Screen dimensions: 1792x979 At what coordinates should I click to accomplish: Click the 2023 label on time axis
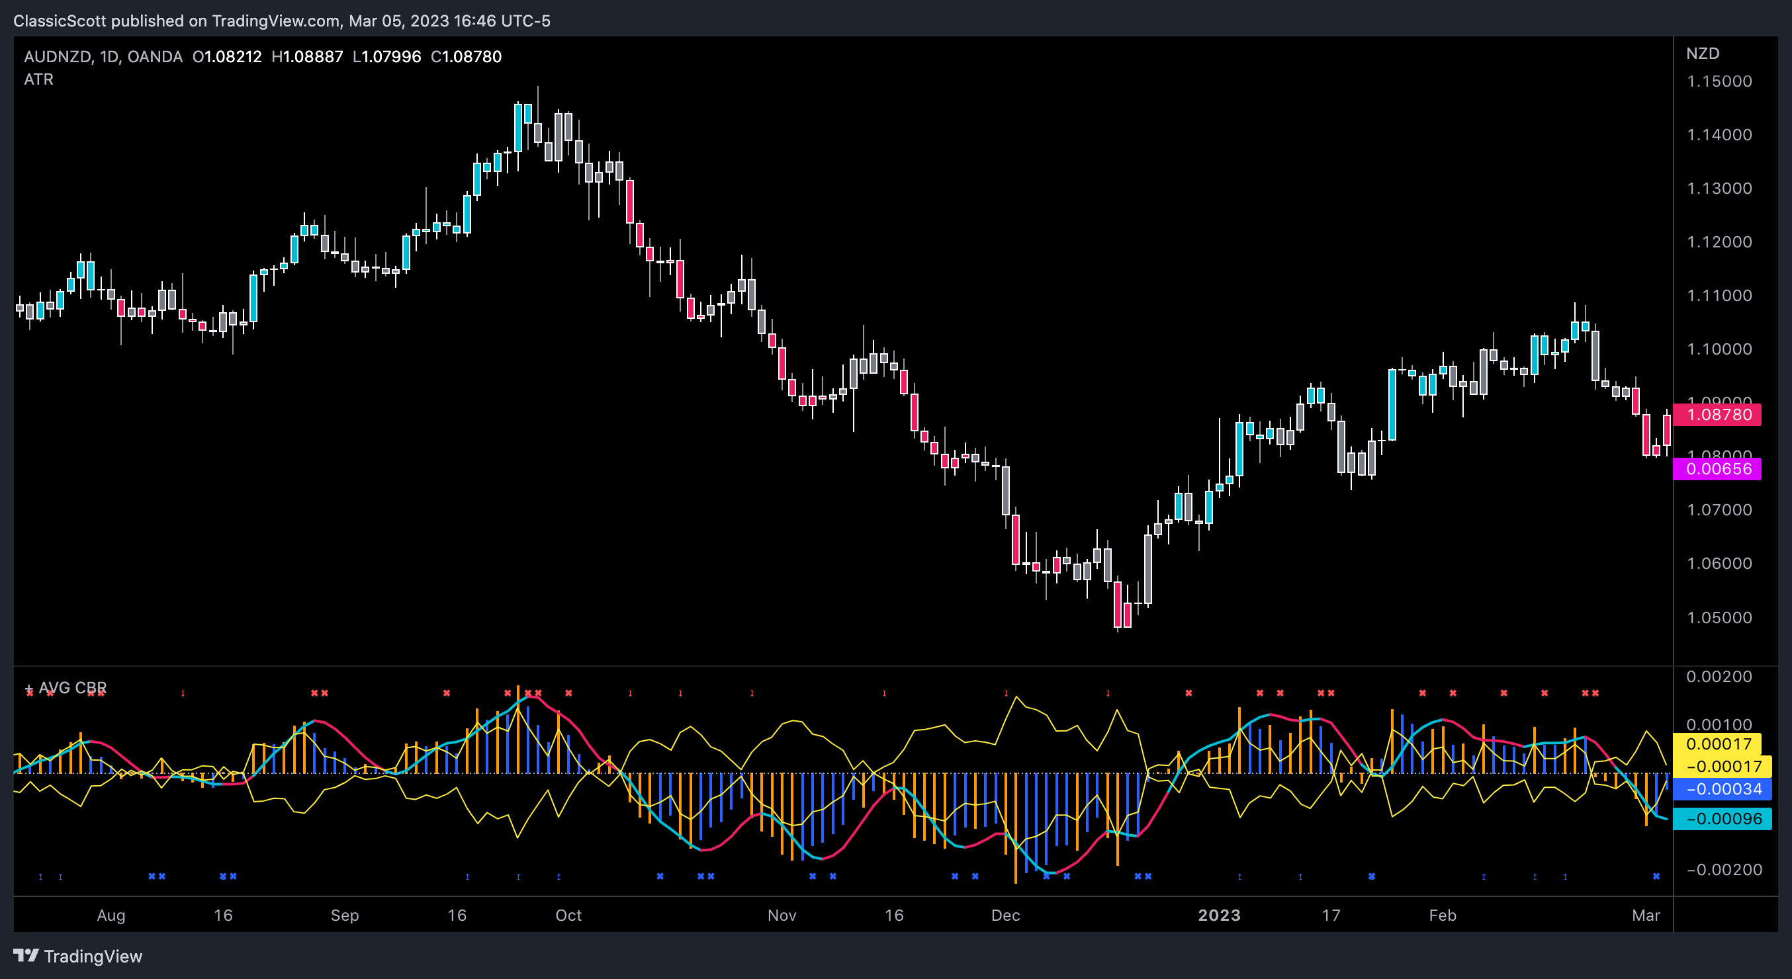(x=1220, y=915)
